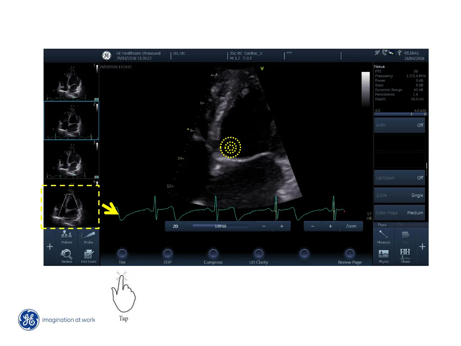Select the Probe icon

click(88, 237)
